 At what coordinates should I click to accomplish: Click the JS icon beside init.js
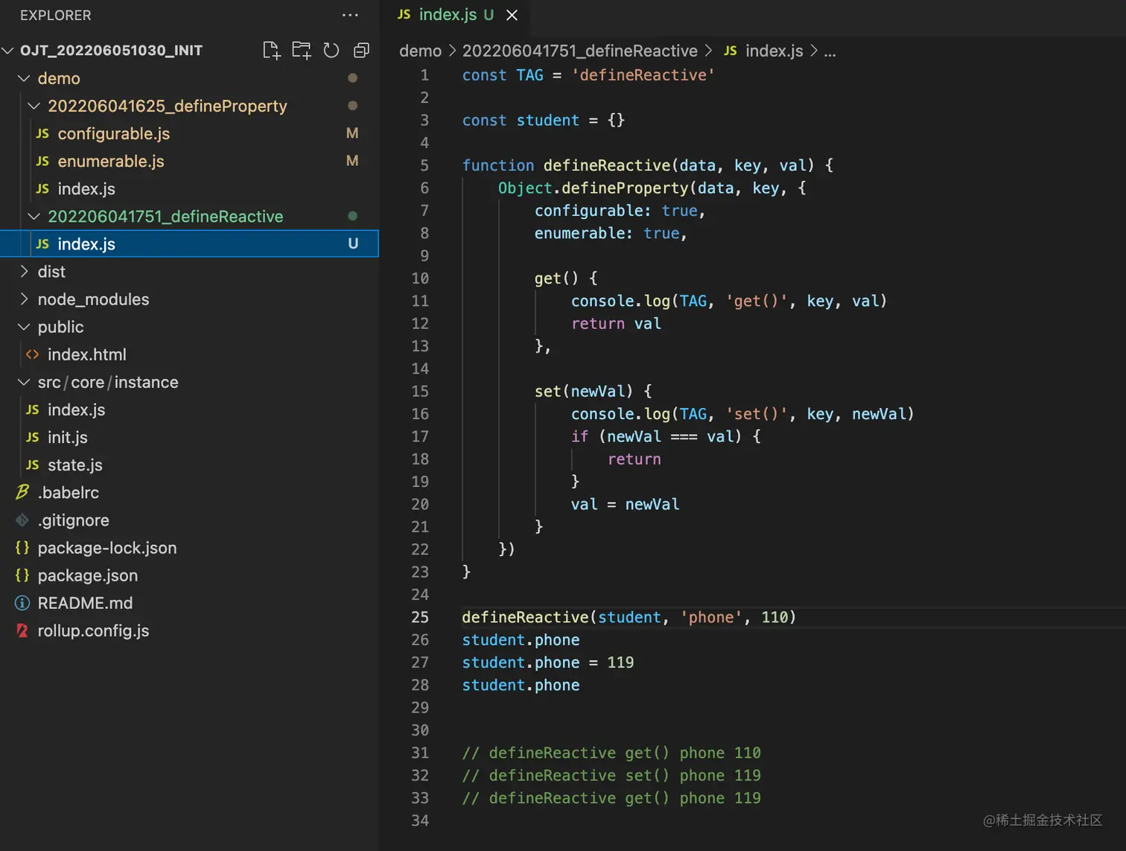[32, 437]
